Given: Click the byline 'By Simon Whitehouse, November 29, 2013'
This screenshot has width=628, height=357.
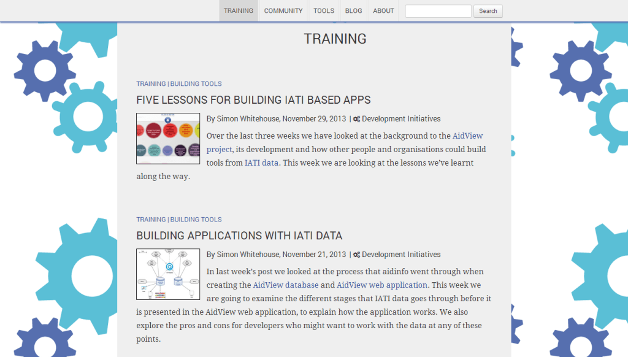Looking at the screenshot, I should point(277,118).
